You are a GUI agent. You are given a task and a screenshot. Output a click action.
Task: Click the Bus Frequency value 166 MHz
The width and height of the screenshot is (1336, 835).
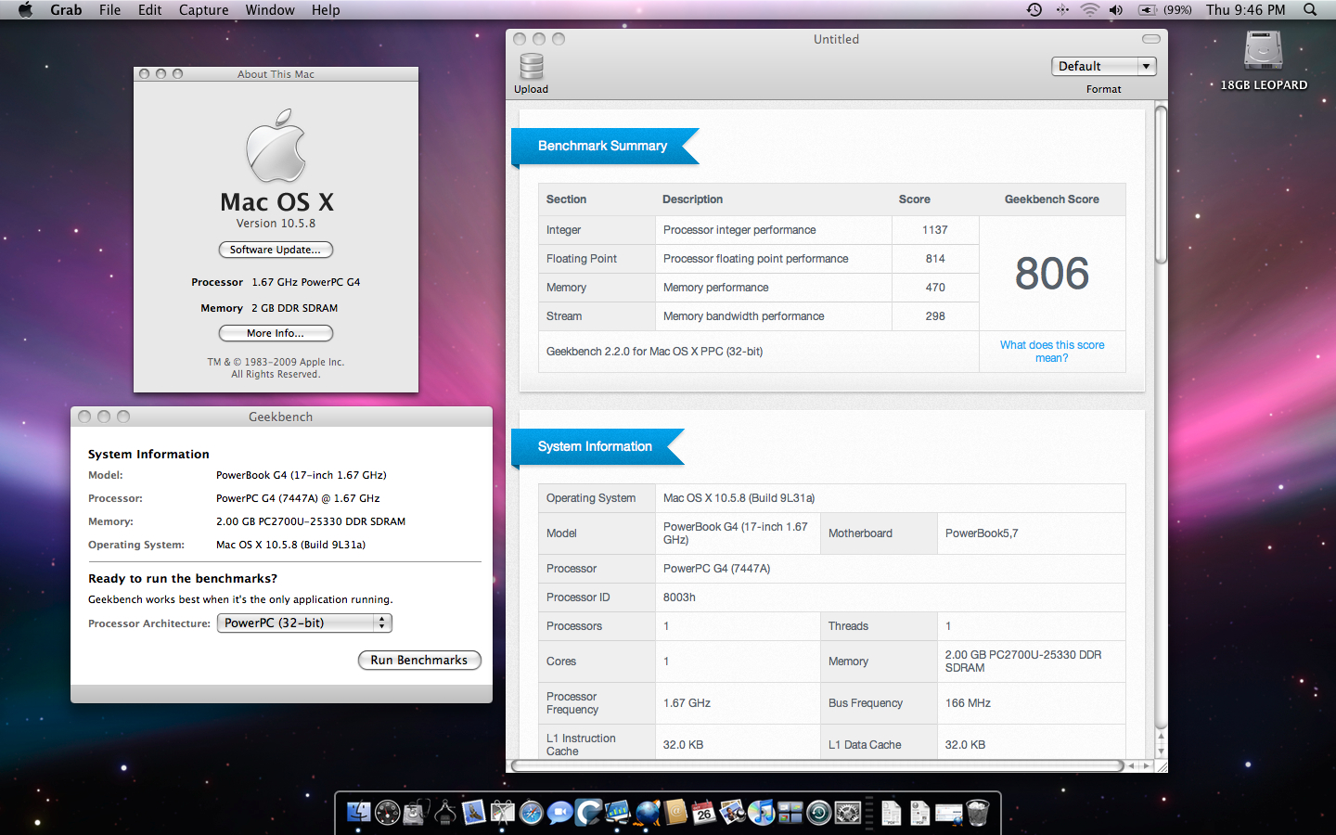(968, 703)
